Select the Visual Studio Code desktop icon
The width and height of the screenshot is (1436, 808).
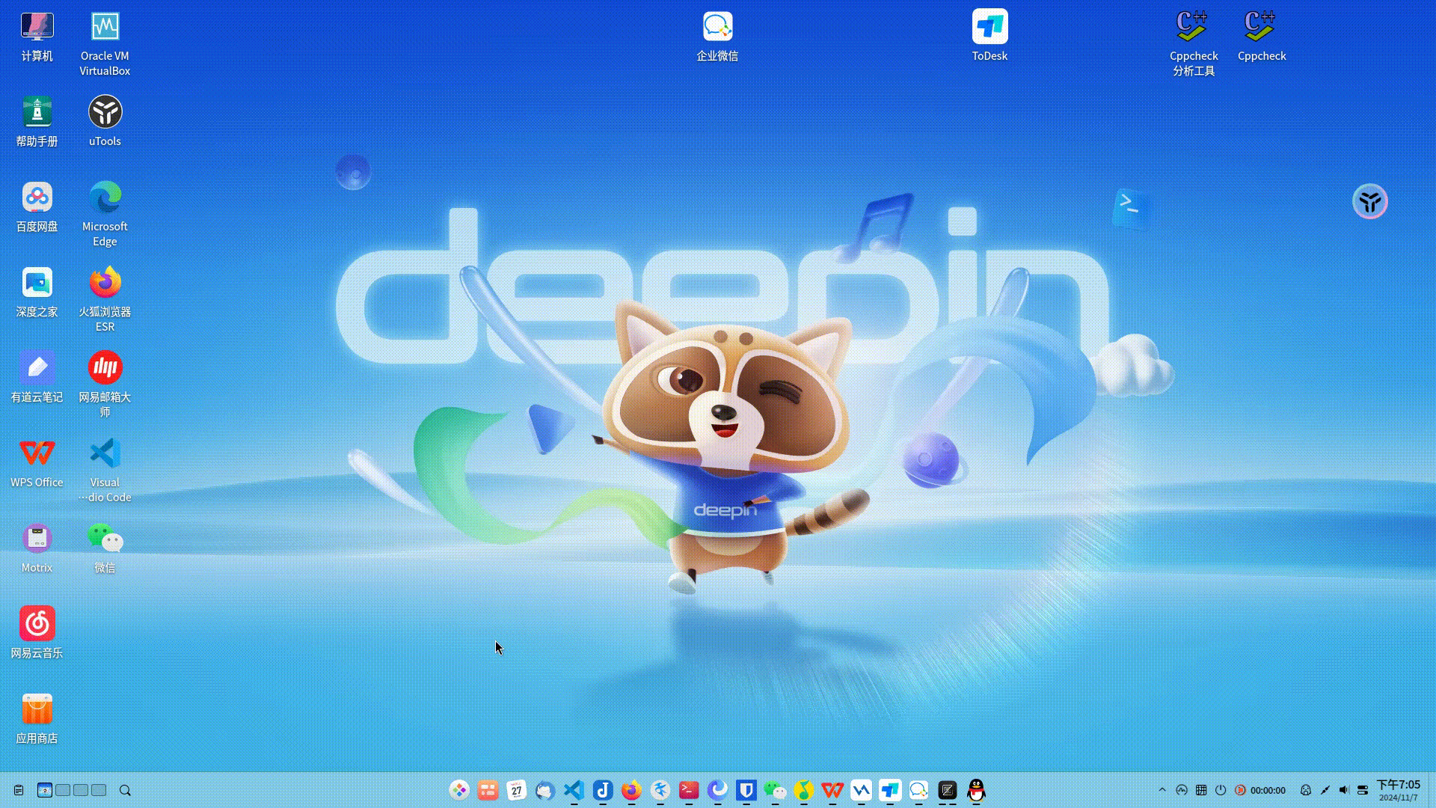(x=105, y=470)
